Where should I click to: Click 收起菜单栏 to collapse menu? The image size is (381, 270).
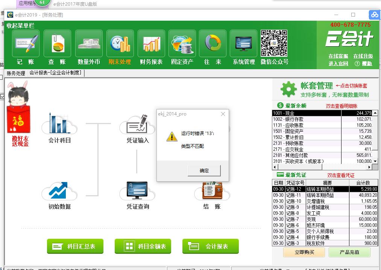pyautogui.click(x=20, y=26)
